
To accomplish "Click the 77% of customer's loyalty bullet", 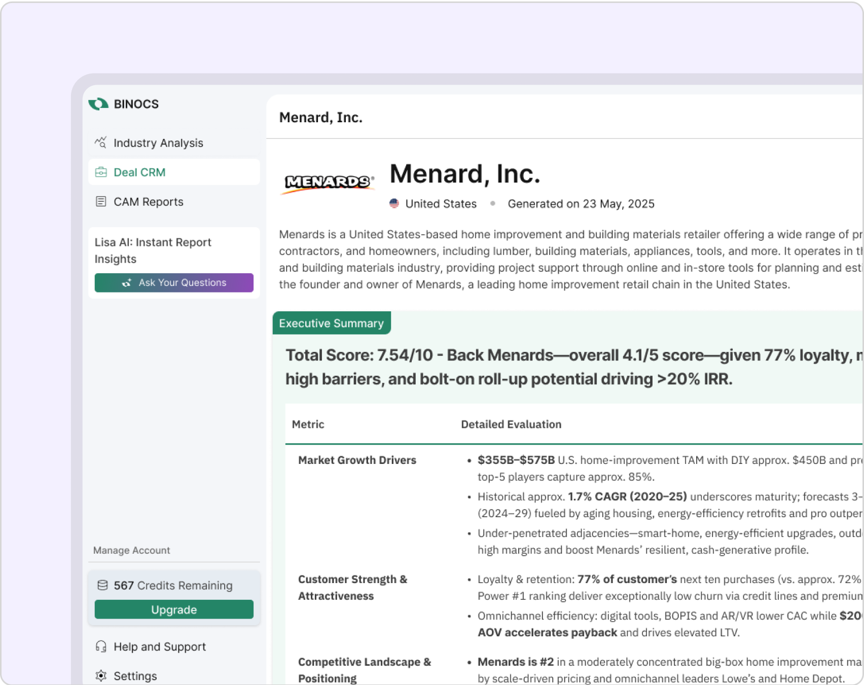I will coord(670,588).
